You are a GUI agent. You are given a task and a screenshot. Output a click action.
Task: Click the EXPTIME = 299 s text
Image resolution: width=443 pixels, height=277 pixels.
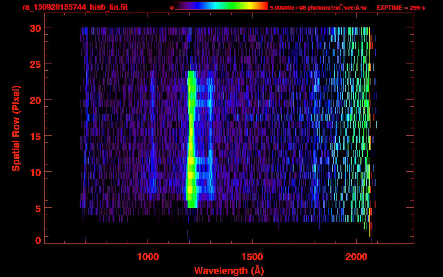(400, 8)
